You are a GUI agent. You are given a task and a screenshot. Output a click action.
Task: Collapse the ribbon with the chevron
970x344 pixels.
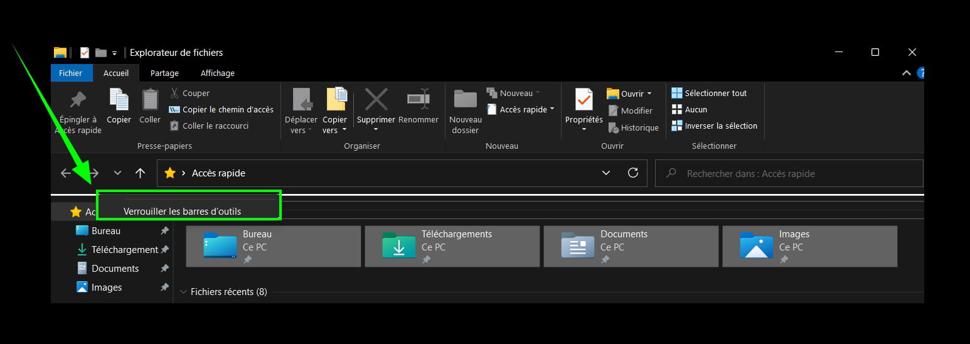click(906, 73)
